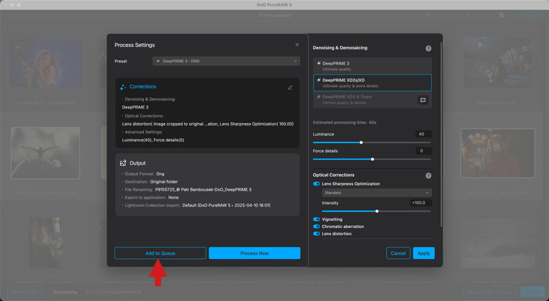Click the Destination 'Original folder' text
The height and width of the screenshot is (301, 549).
[x=164, y=182]
